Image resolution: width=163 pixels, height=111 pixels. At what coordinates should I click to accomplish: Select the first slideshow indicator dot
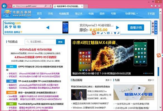point(144,74)
